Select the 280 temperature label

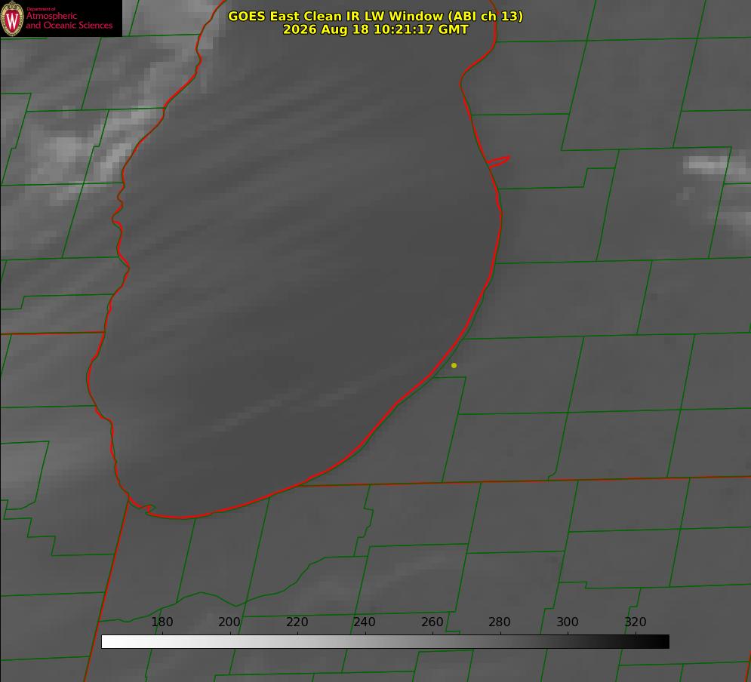[x=499, y=622]
